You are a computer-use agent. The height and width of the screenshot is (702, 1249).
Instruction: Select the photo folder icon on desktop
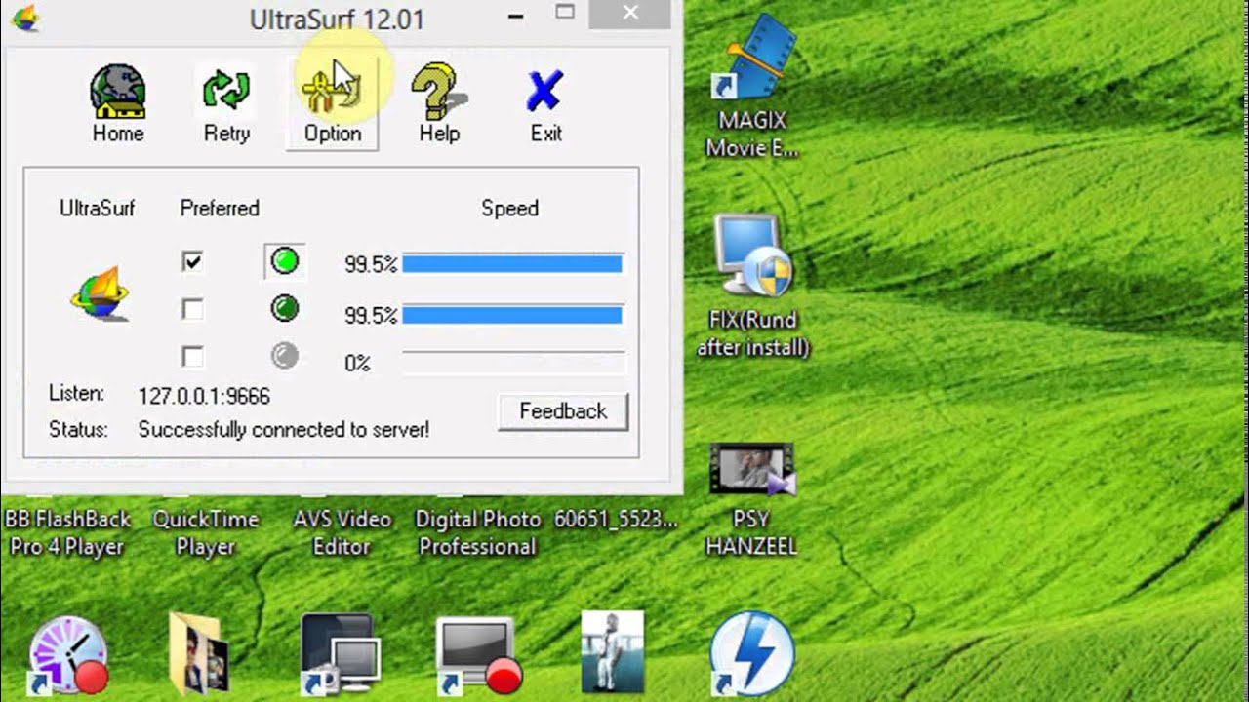pyautogui.click(x=199, y=653)
